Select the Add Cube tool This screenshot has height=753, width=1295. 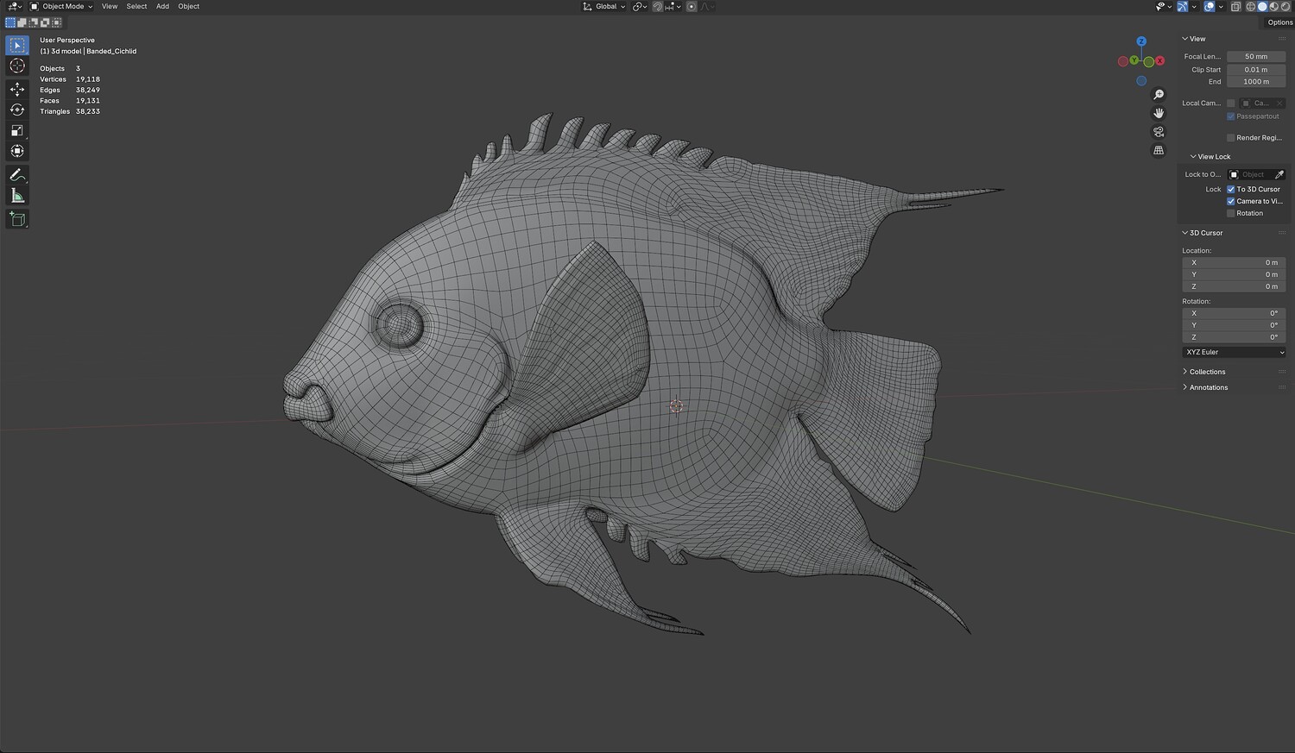[17, 219]
